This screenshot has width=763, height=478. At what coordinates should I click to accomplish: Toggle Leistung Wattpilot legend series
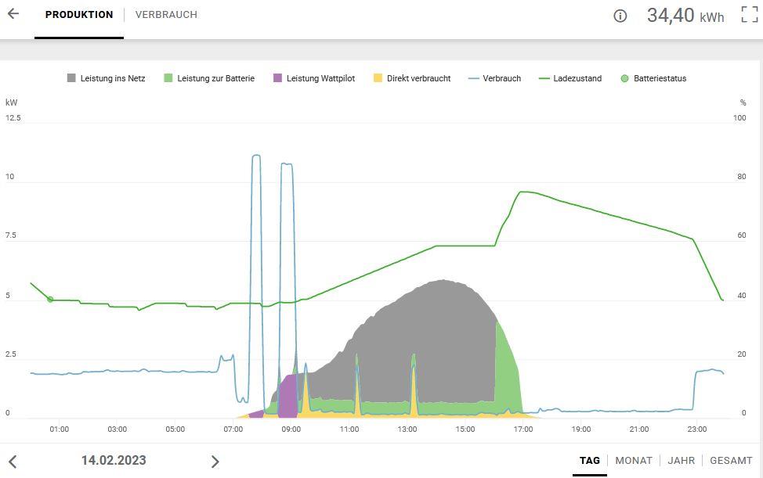point(314,78)
